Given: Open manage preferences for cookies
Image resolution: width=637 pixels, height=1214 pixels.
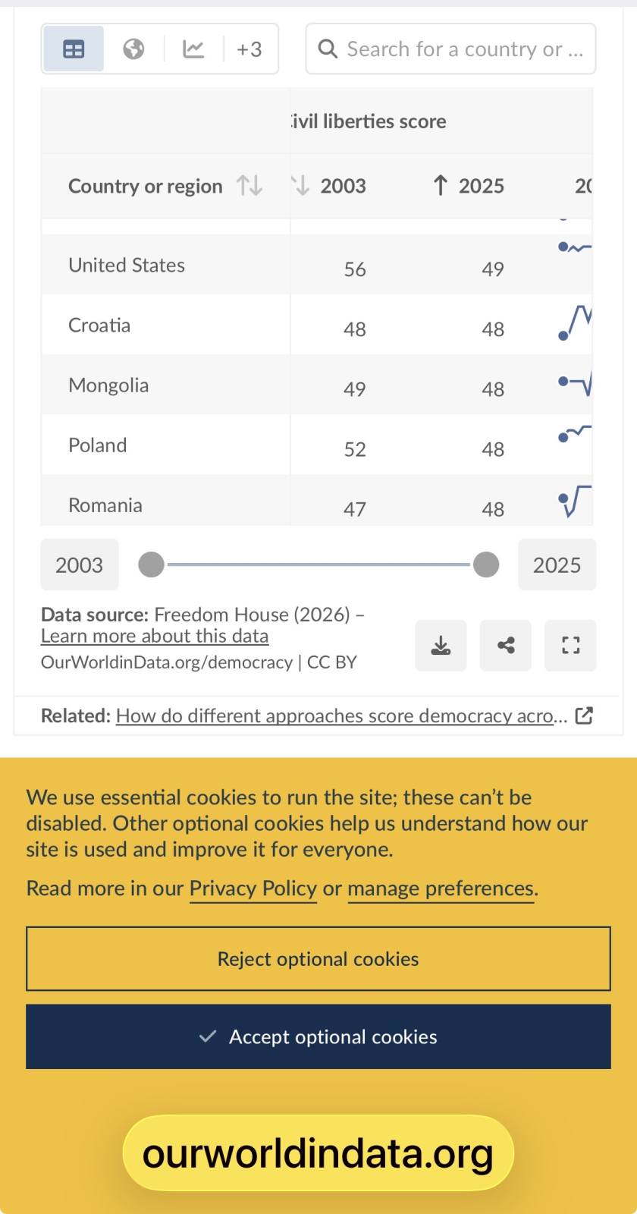Looking at the screenshot, I should (441, 888).
